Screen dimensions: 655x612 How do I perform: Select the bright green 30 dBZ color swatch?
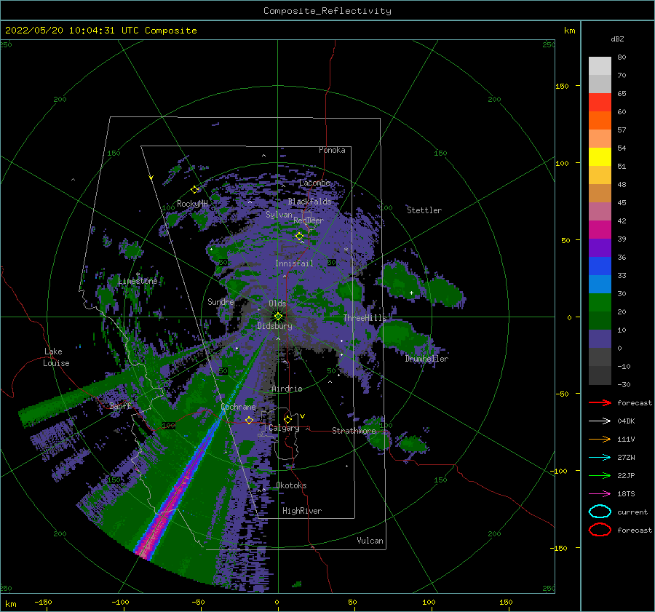click(600, 303)
